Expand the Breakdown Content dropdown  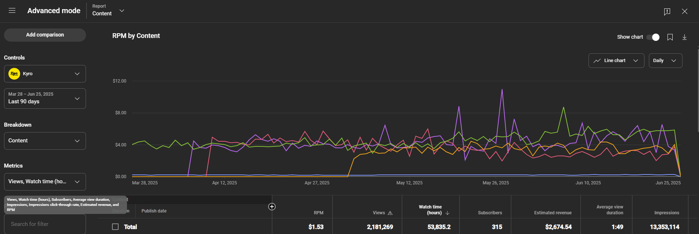tap(45, 141)
